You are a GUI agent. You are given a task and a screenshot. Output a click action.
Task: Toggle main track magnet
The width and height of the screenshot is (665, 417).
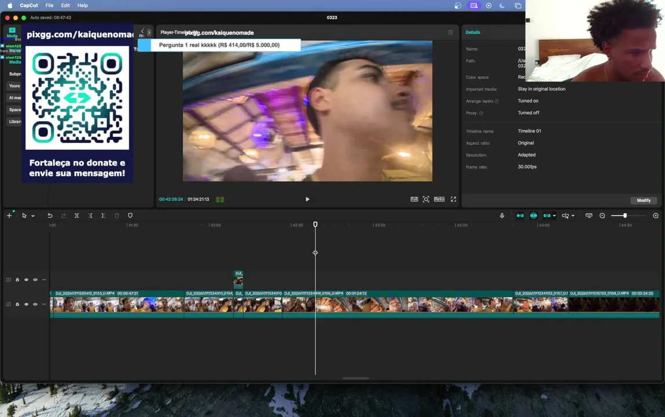click(520, 215)
